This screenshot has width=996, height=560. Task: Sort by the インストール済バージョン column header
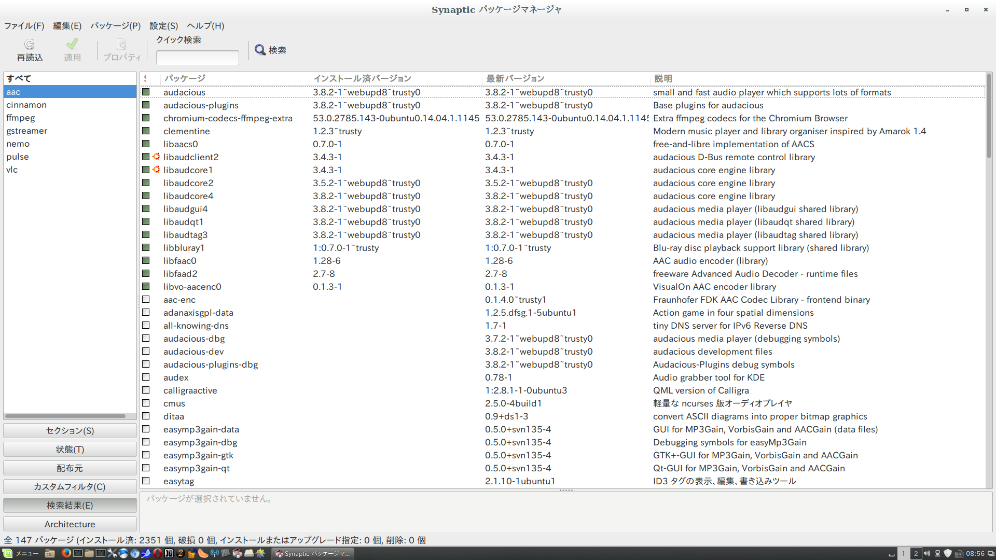pos(396,78)
